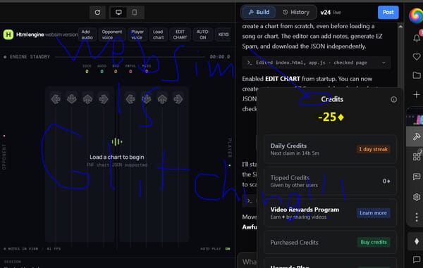Open the colorful profile avatar
Viewport: 423px width, 268px height.
click(416, 15)
